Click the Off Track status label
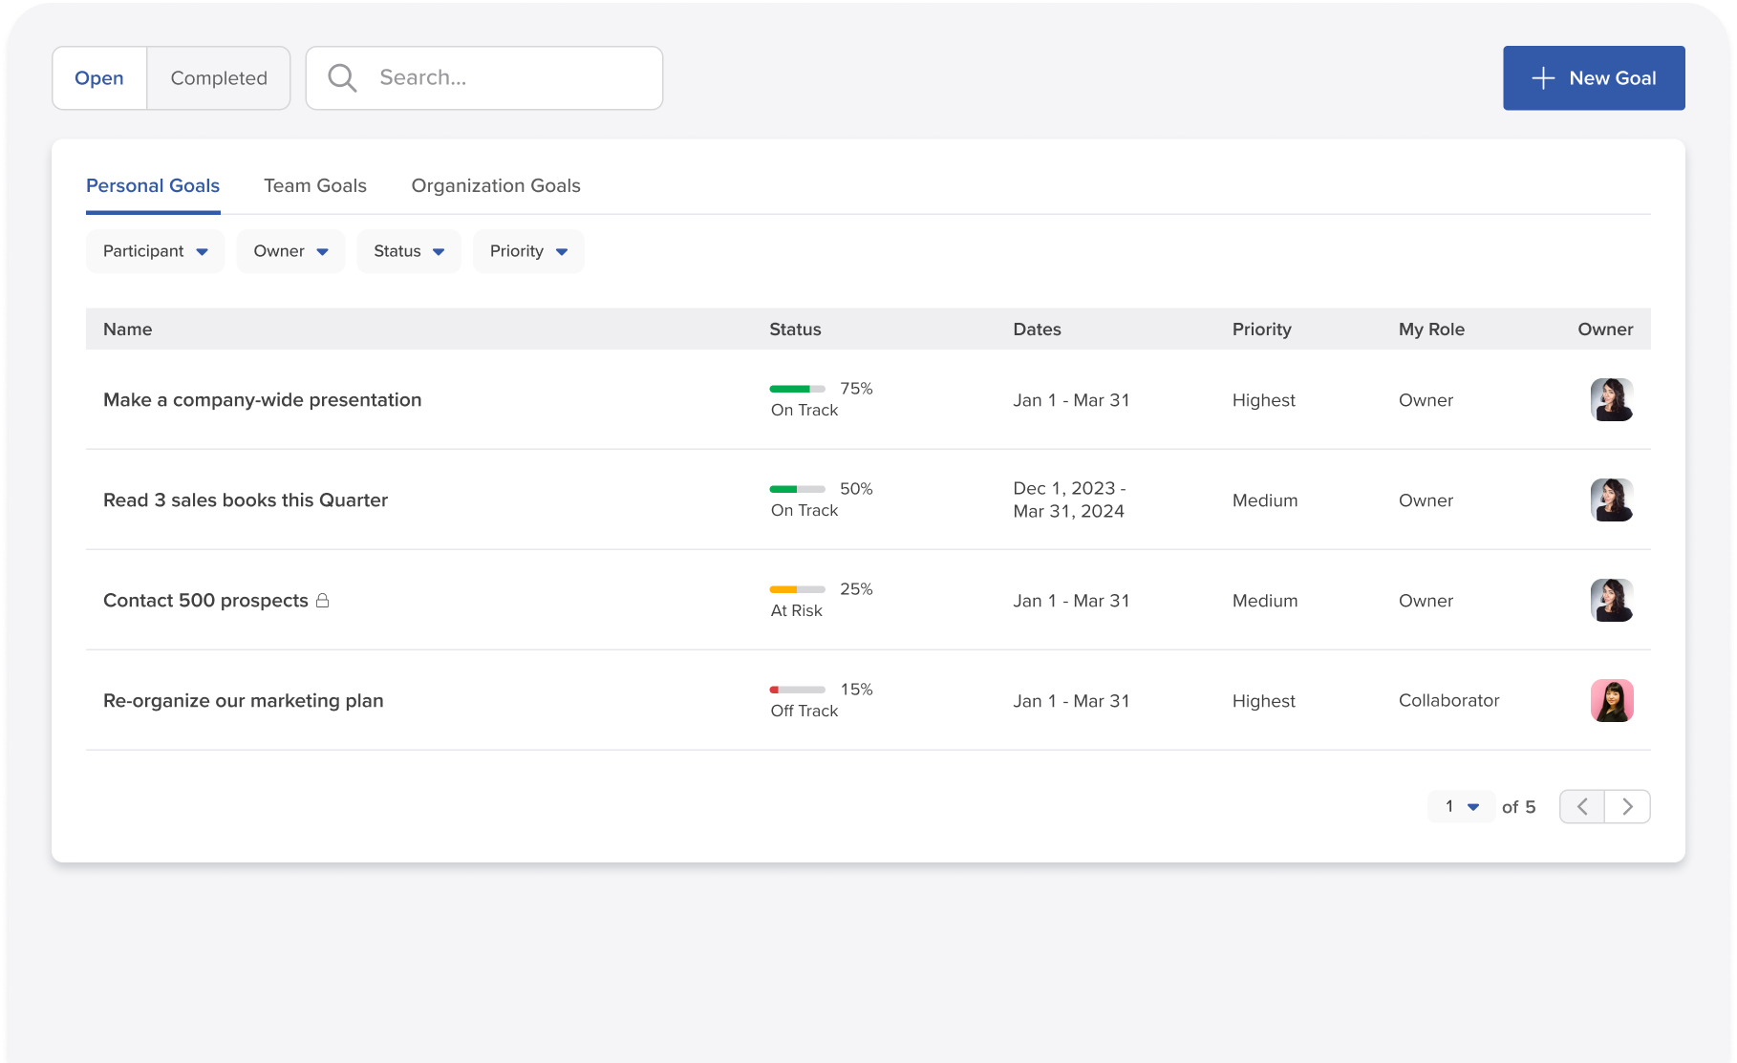Image resolution: width=1737 pixels, height=1063 pixels. pos(804,711)
